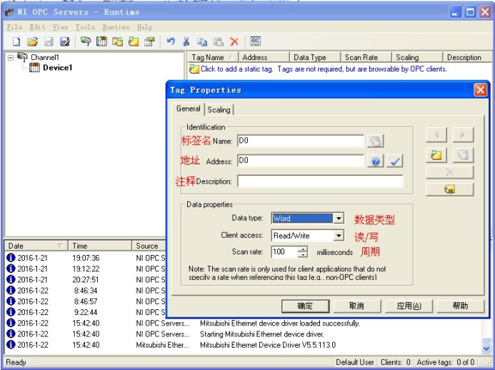
Task: Collapse the Channel1 tree node
Action: pos(11,57)
